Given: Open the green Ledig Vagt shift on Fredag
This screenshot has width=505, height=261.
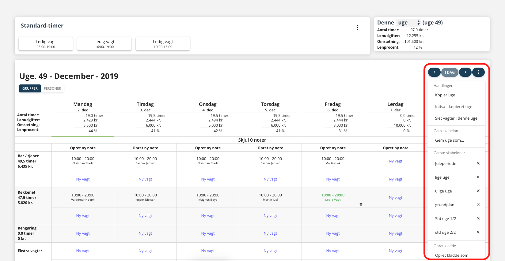Looking at the screenshot, I should click(x=333, y=197).
